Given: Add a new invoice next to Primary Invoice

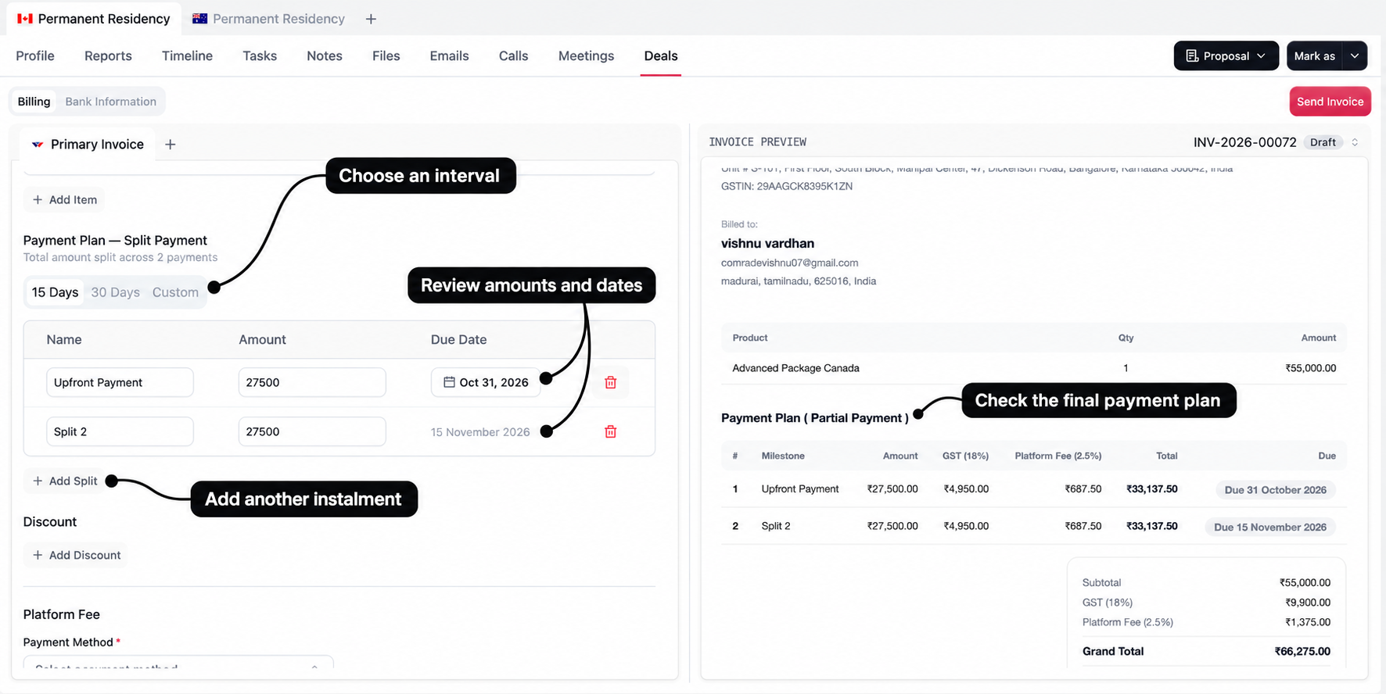Looking at the screenshot, I should coord(170,145).
